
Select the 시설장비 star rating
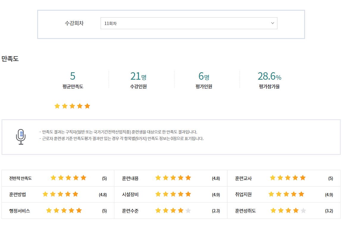[173, 194]
